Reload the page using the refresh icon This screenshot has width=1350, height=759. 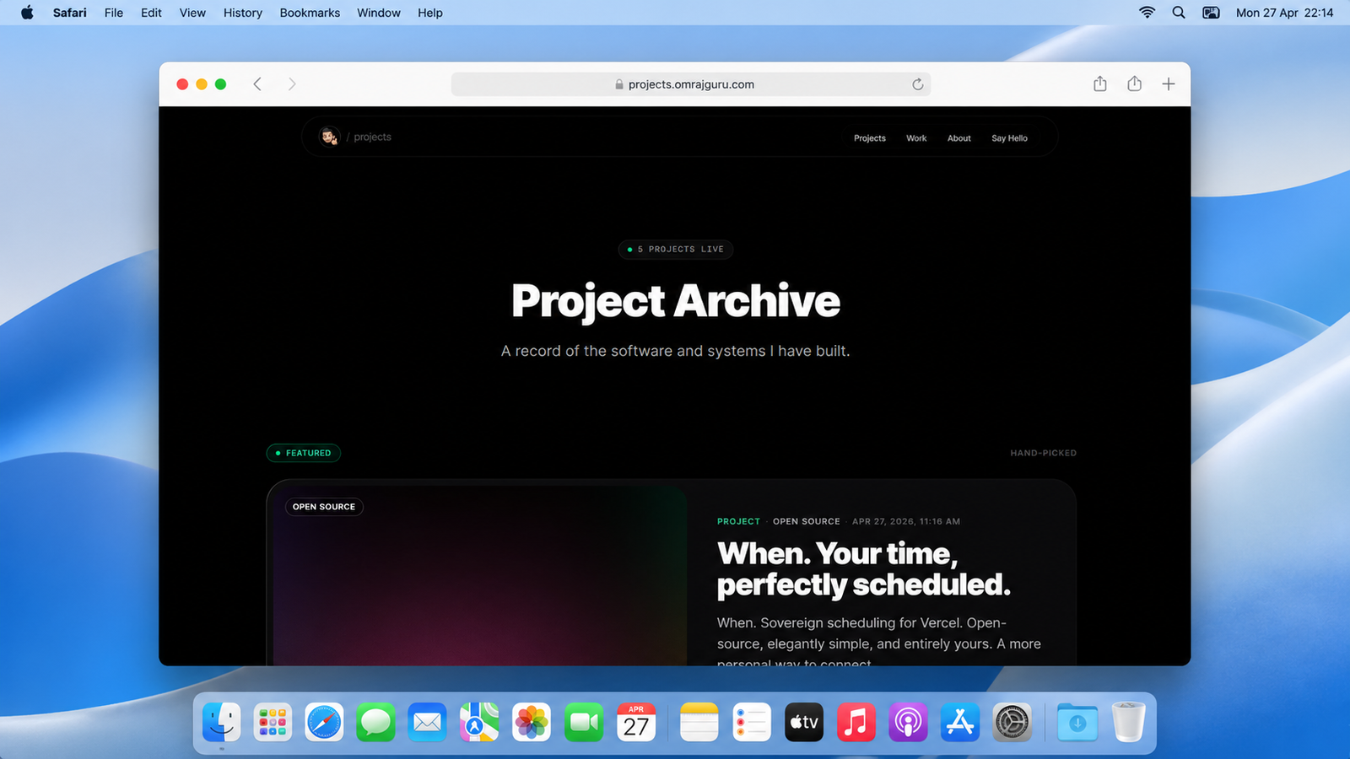tap(918, 84)
